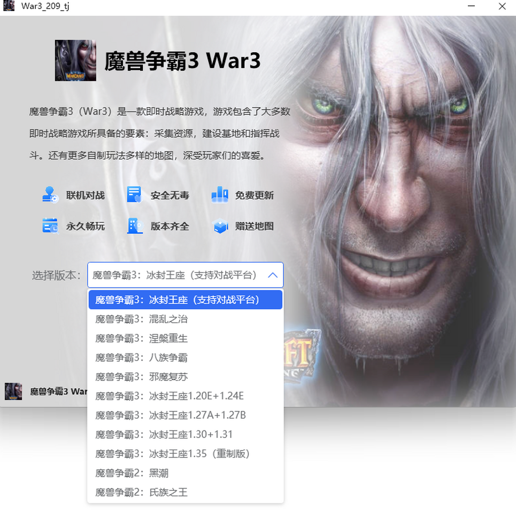The image size is (516, 510).
Task: Click the 魔兽争霸3 War bottom bar text
Action: tap(58, 391)
